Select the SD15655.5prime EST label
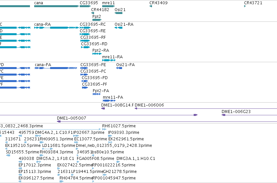Image resolution: width=277 pixels, height=183 pixels. click(x=22, y=152)
